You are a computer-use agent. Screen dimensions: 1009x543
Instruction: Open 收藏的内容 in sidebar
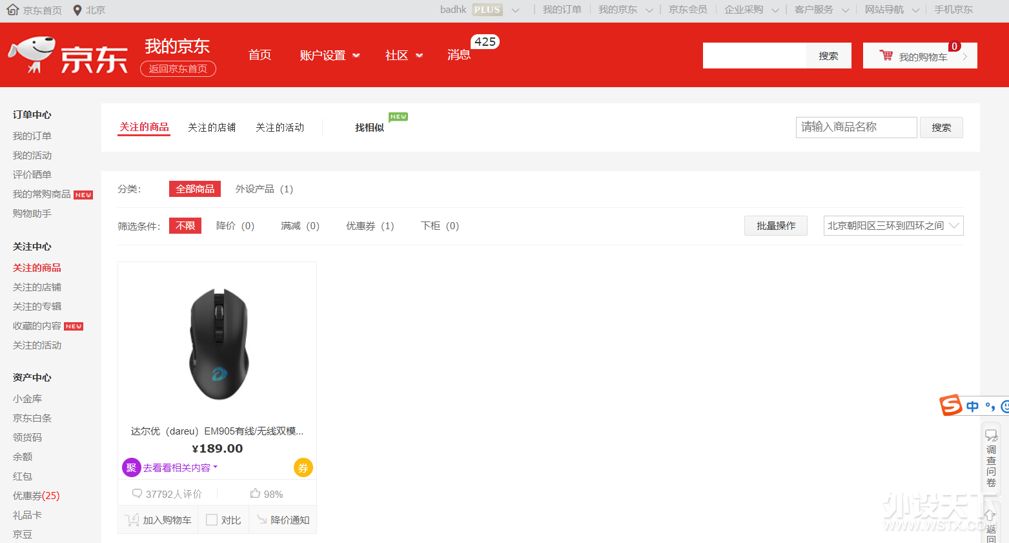[x=37, y=325]
